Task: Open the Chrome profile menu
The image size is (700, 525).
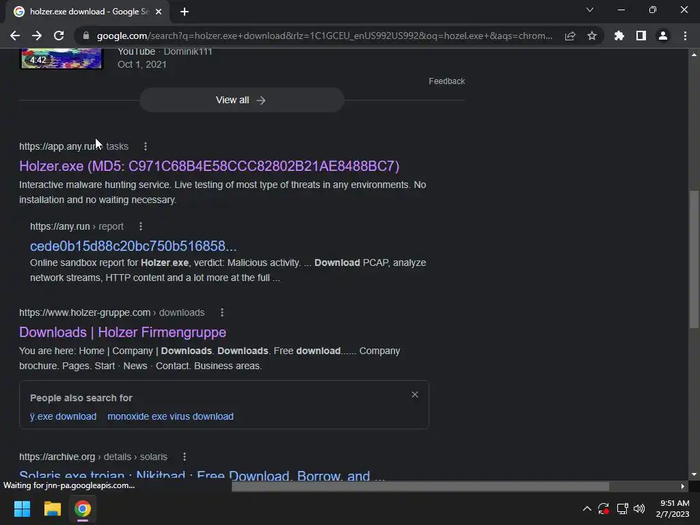Action: 663,36
